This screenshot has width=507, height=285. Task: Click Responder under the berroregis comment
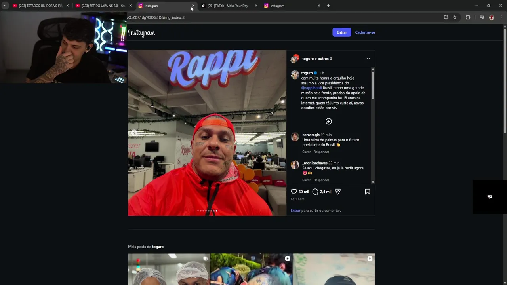pos(321,152)
